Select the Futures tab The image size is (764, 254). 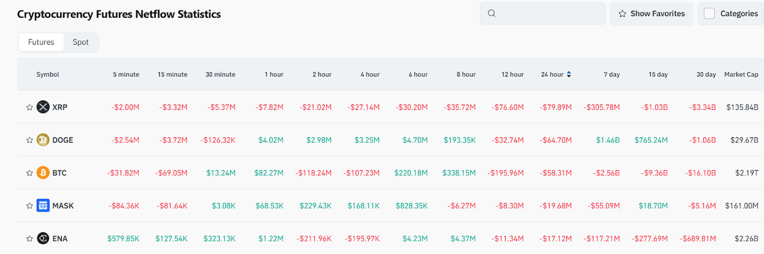coord(41,42)
